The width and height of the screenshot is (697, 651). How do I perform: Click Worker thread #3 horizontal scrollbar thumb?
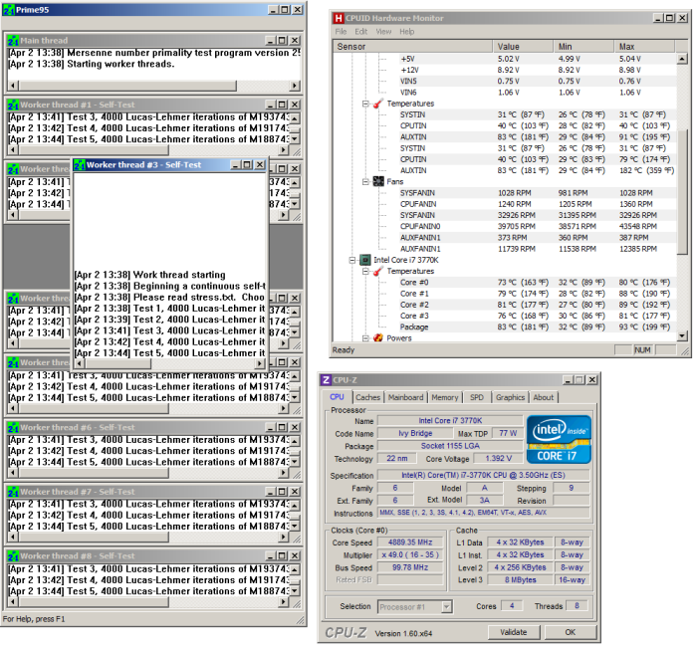tap(117, 363)
